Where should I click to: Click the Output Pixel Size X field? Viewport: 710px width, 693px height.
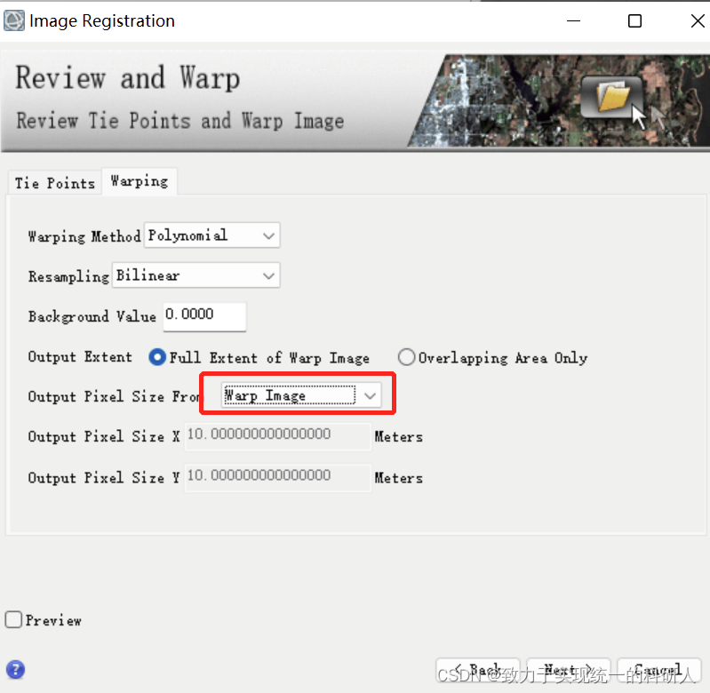click(x=277, y=436)
